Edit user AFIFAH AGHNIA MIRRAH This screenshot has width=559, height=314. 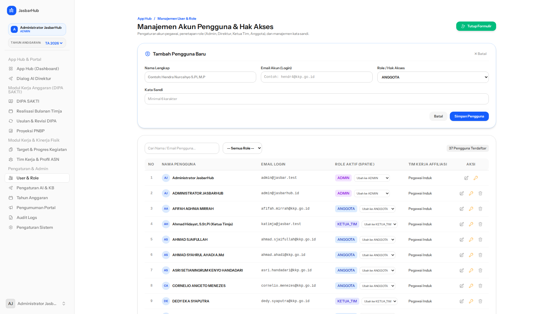click(x=462, y=209)
